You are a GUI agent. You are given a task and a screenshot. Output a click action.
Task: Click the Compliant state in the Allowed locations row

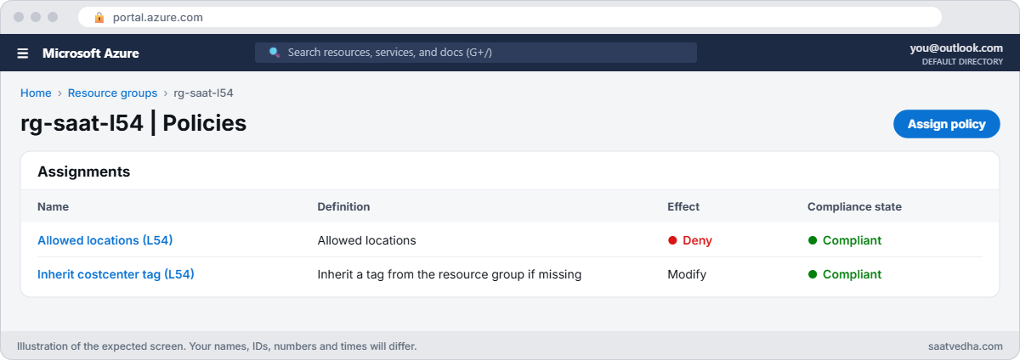(845, 240)
